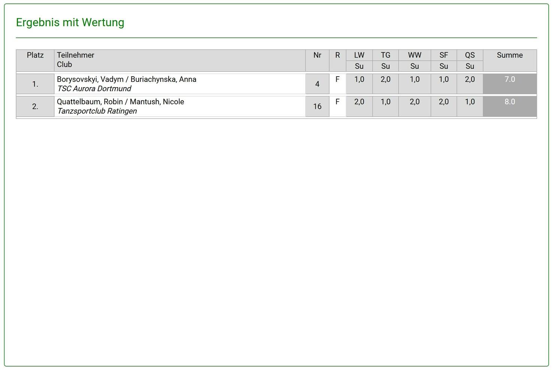Screen dimensions: 555x370
Task: Click the Platz column header
Action: (35, 55)
